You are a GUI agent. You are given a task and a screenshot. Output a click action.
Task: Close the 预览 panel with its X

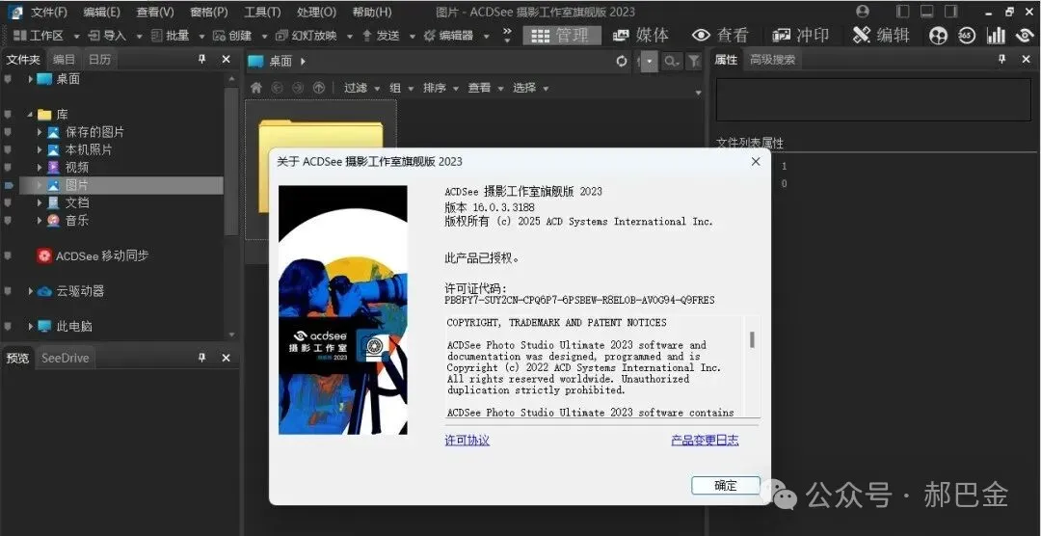226,358
